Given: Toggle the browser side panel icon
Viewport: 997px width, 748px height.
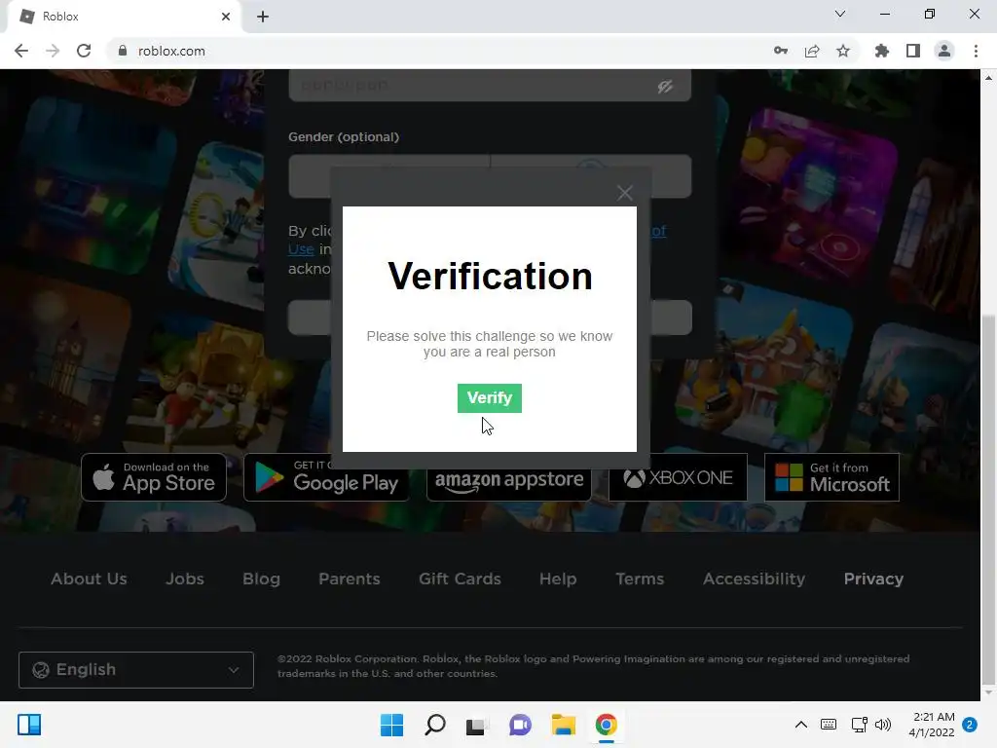Looking at the screenshot, I should coord(913,51).
